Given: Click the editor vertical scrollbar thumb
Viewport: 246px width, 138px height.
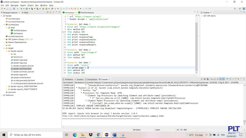Looking at the screenshot, I should [196, 47].
